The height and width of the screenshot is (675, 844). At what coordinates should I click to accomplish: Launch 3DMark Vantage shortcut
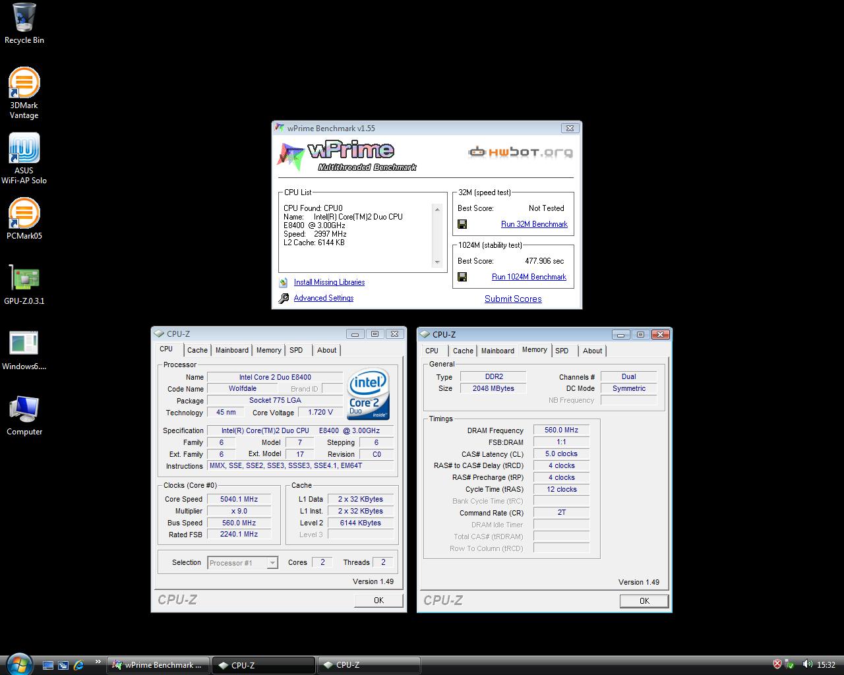[24, 93]
